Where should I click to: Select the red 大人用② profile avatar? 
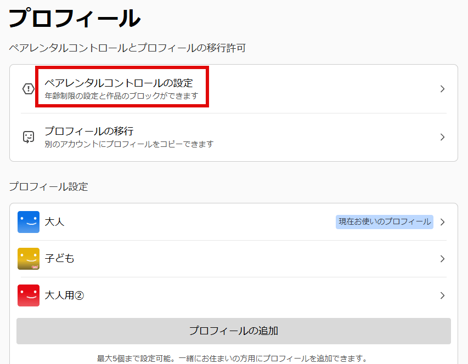pos(29,295)
